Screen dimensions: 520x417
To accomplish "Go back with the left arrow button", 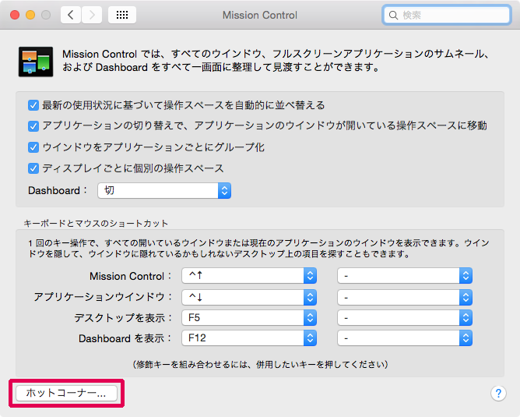I will click(71, 15).
